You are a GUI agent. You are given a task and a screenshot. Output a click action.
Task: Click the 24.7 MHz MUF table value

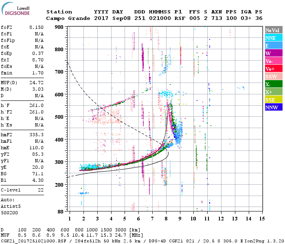(121, 235)
